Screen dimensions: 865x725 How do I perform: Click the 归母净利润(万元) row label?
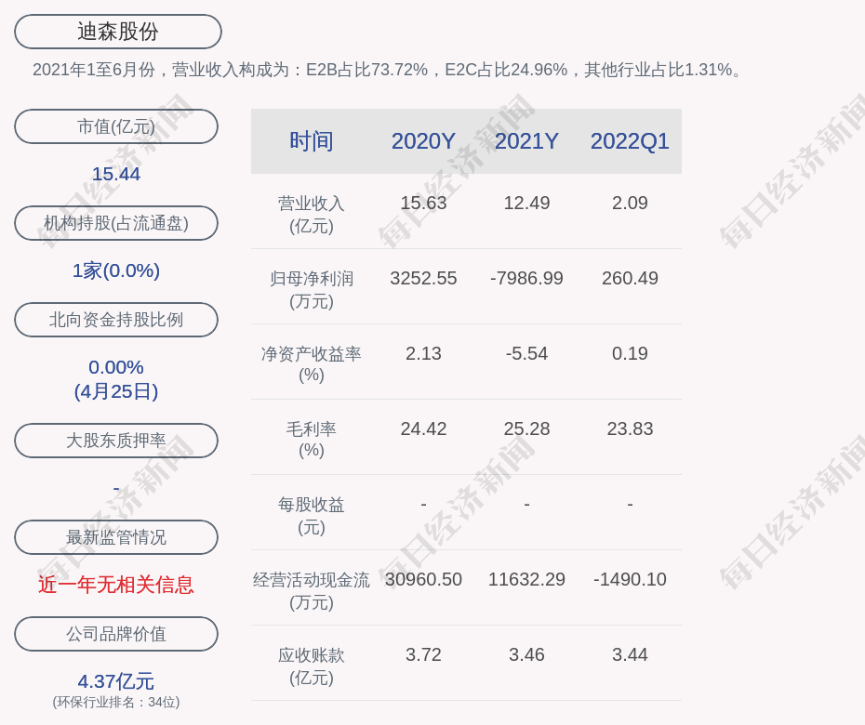coord(312,290)
